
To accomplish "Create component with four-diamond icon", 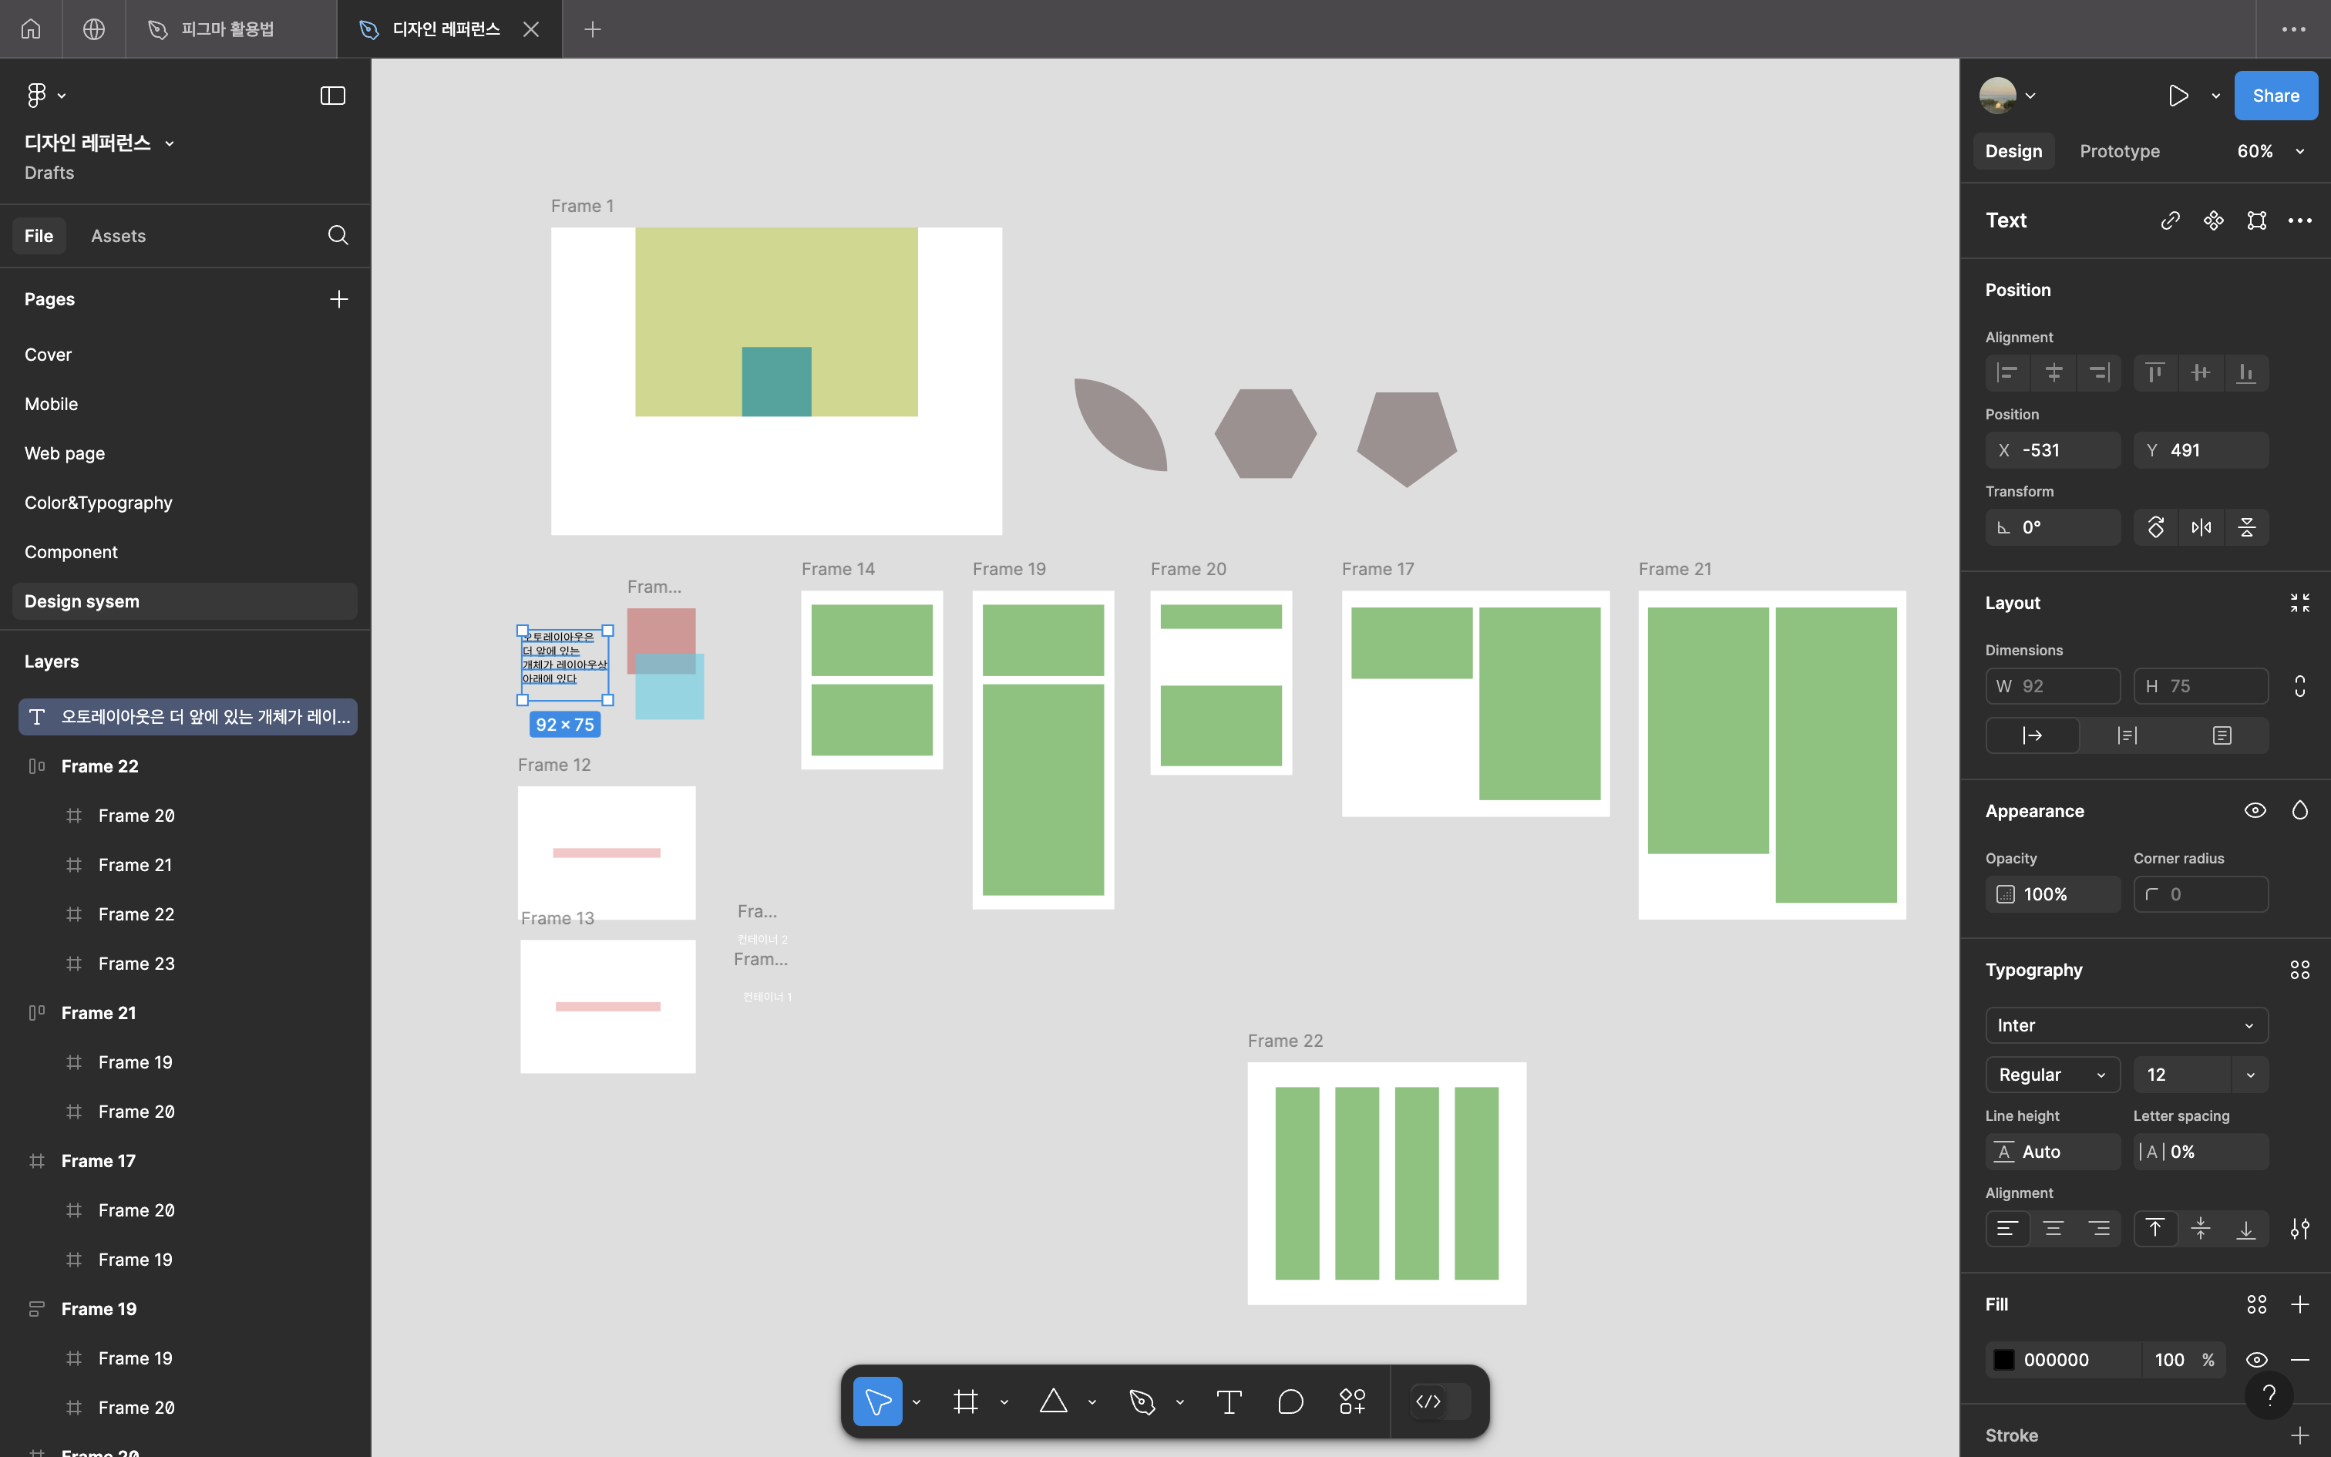I will pyautogui.click(x=2214, y=220).
